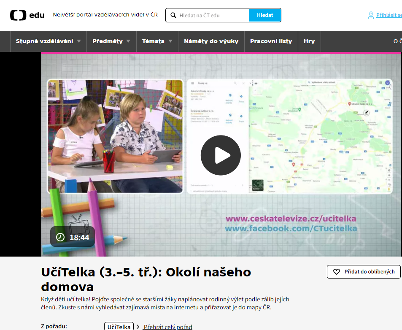Open Náměty do výuky section
This screenshot has height=330, width=402.
(211, 41)
